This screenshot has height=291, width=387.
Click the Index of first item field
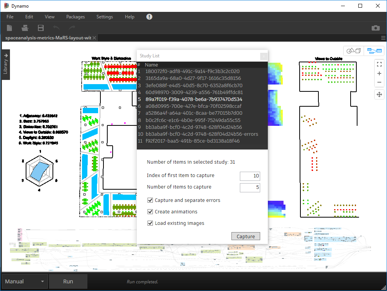point(250,176)
